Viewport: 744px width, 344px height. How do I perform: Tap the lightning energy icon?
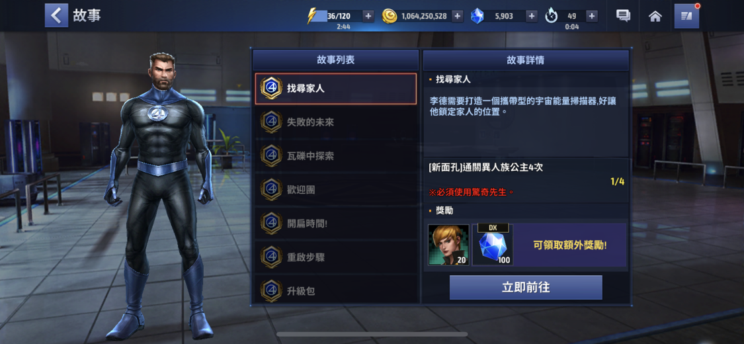tap(311, 16)
